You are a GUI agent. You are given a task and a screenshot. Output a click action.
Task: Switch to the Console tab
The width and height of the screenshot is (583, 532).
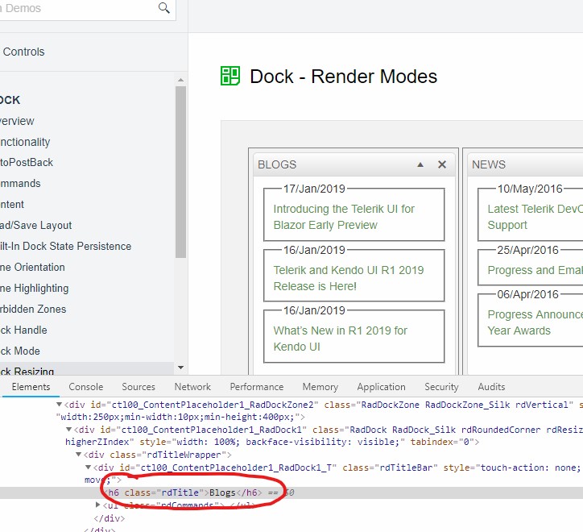[86, 387]
